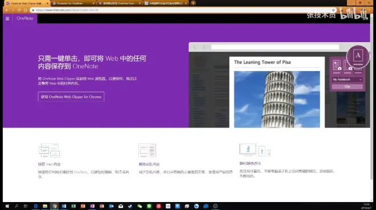Switch to the fourth browser tab
The width and height of the screenshot is (376, 210).
165,3
